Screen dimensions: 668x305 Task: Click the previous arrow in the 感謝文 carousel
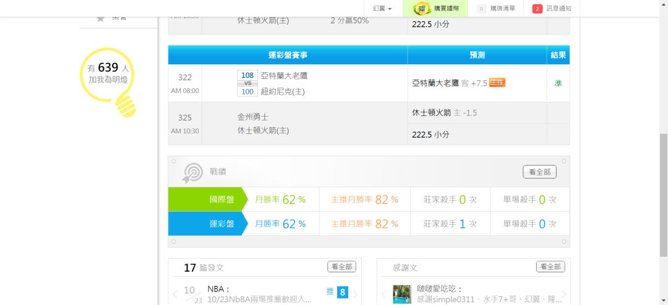[383, 294]
